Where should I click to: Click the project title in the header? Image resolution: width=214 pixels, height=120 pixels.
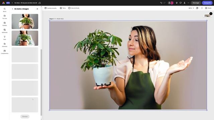26,3
